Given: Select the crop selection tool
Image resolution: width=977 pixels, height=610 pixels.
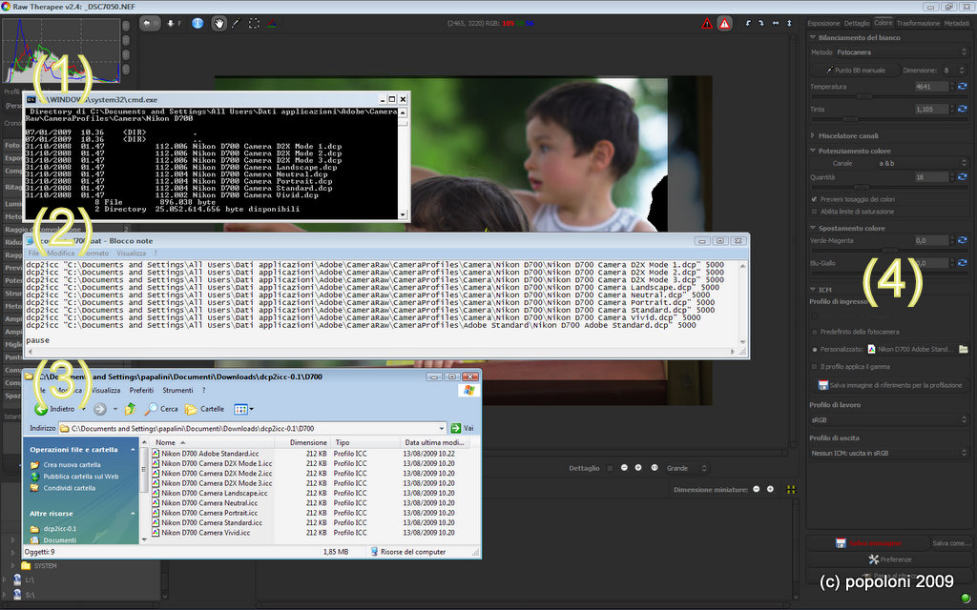Looking at the screenshot, I should click(254, 23).
